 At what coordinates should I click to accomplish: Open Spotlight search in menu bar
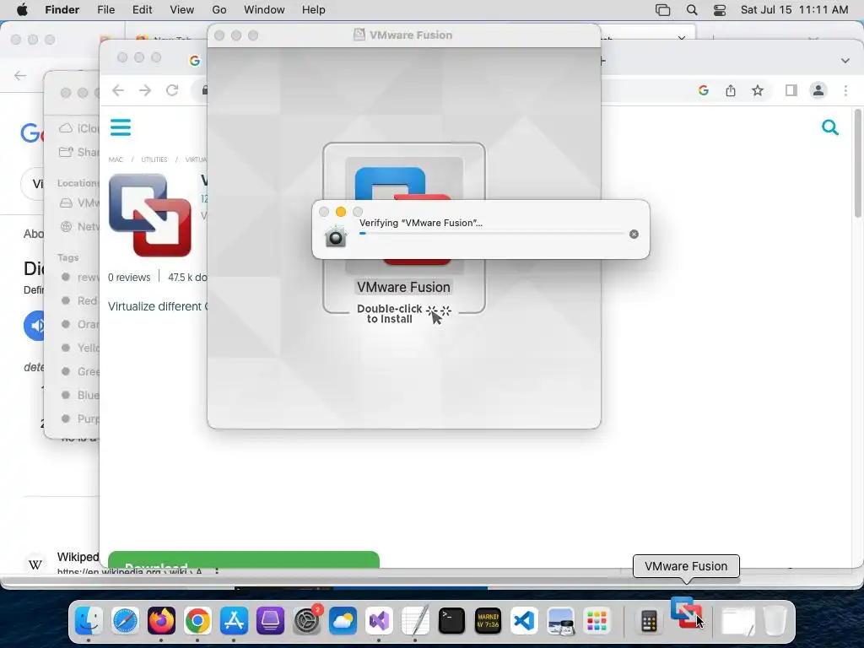click(x=692, y=10)
